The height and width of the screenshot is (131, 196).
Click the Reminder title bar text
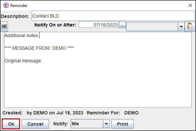19,6
